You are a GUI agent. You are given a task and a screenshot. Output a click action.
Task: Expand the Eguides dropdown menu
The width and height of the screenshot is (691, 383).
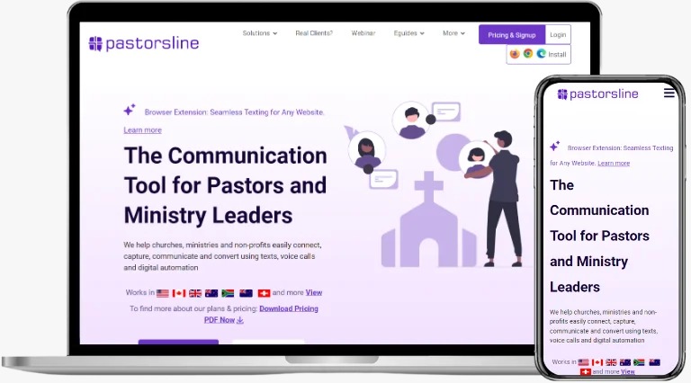409,33
